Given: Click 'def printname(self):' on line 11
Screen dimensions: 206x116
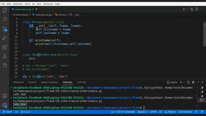Looking at the screenshot, I should pyautogui.click(x=45, y=40).
